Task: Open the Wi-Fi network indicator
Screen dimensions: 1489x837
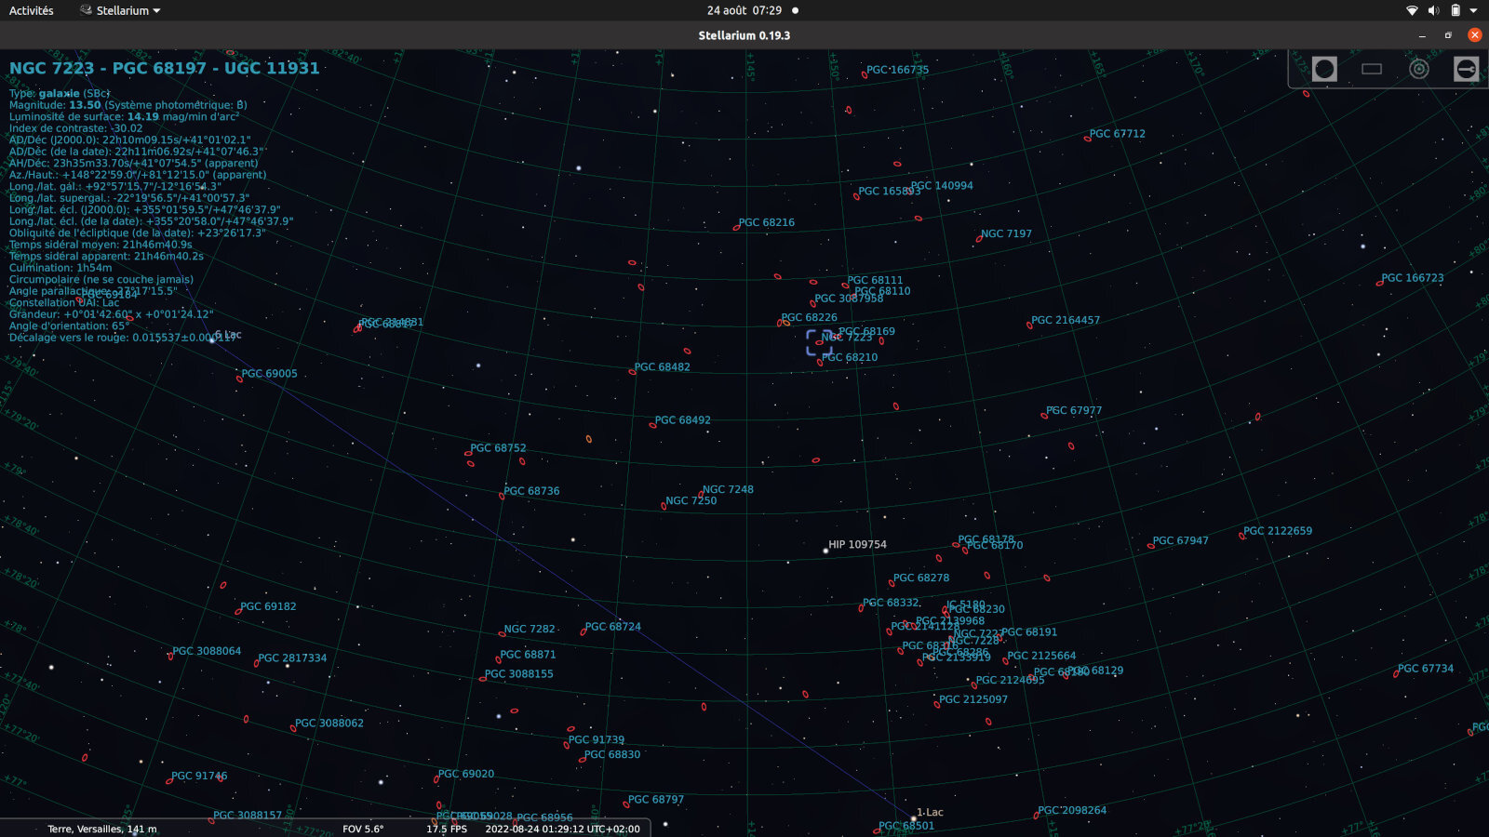Action: click(1412, 10)
